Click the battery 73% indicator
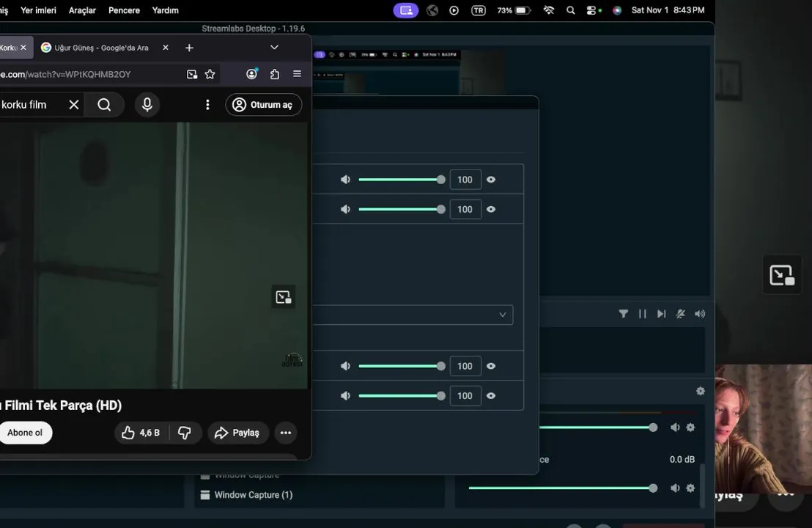812x528 pixels. (x=514, y=10)
